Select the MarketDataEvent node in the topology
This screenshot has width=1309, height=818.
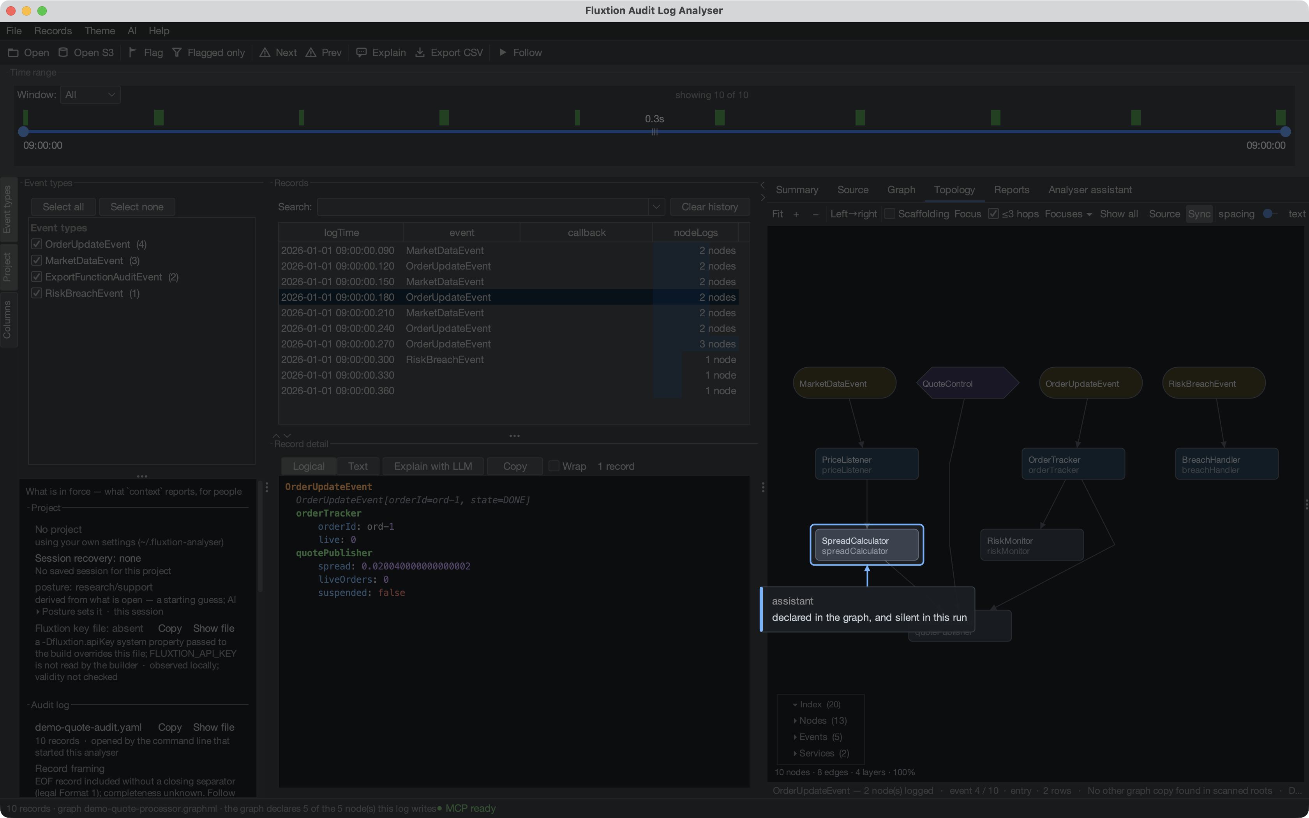[x=844, y=384]
